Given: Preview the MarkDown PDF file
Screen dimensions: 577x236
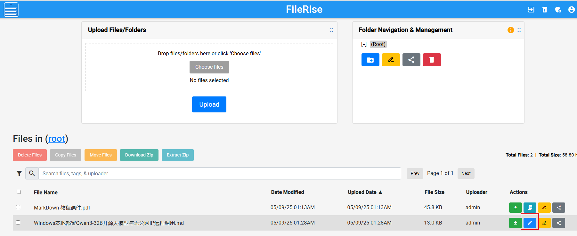Looking at the screenshot, I should [x=530, y=208].
